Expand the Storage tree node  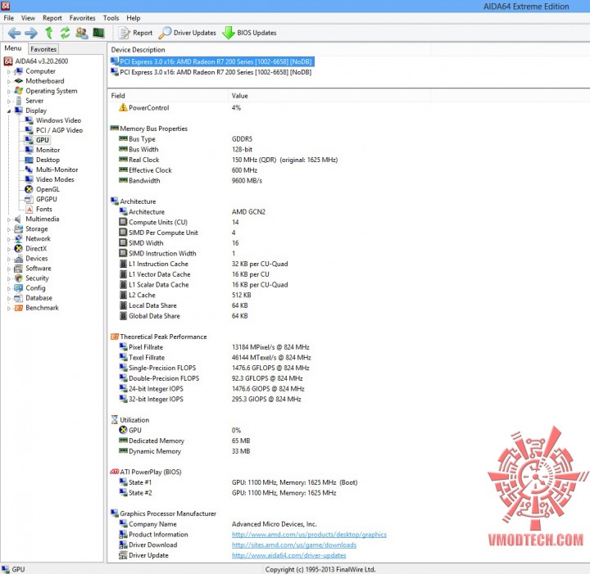click(x=9, y=229)
